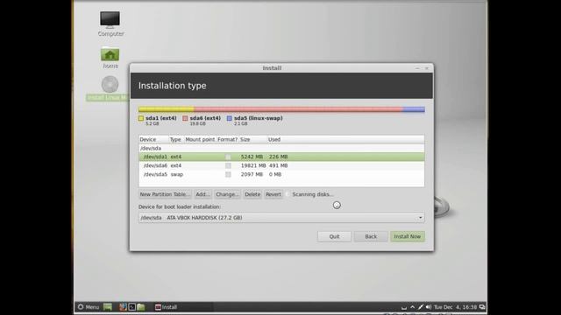561x315 pixels.
Task: Open the Computer desktop icon
Action: pos(110,24)
